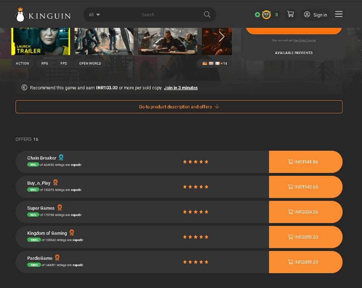Click the Kinguin crown coin avatar icon

click(x=266, y=15)
